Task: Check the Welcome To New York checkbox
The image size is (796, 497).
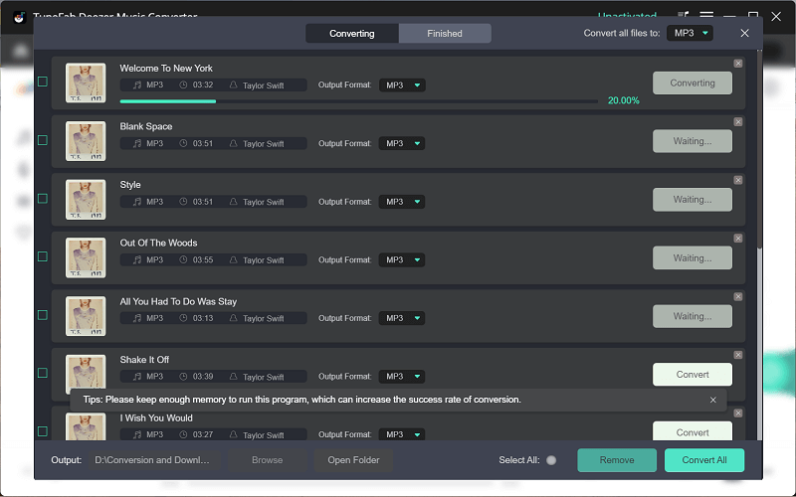Action: [43, 82]
